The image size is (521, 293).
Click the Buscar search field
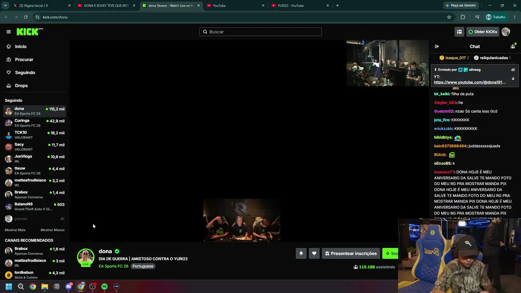coord(260,32)
